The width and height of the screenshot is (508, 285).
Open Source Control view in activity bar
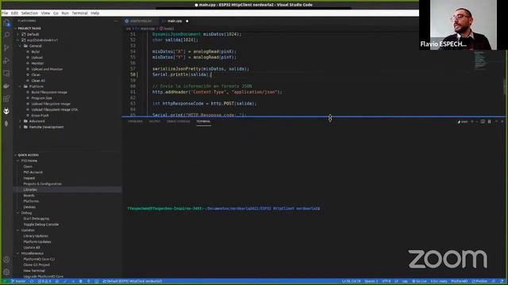(6, 47)
